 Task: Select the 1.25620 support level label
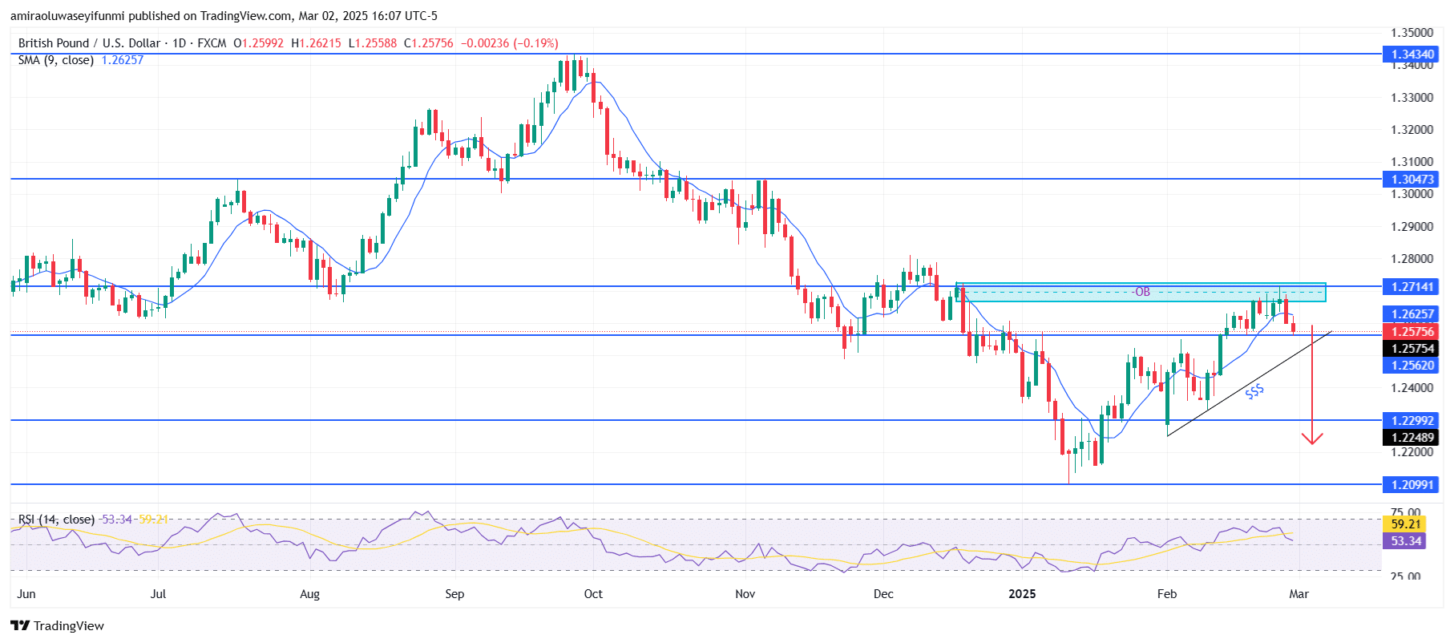(x=1412, y=365)
